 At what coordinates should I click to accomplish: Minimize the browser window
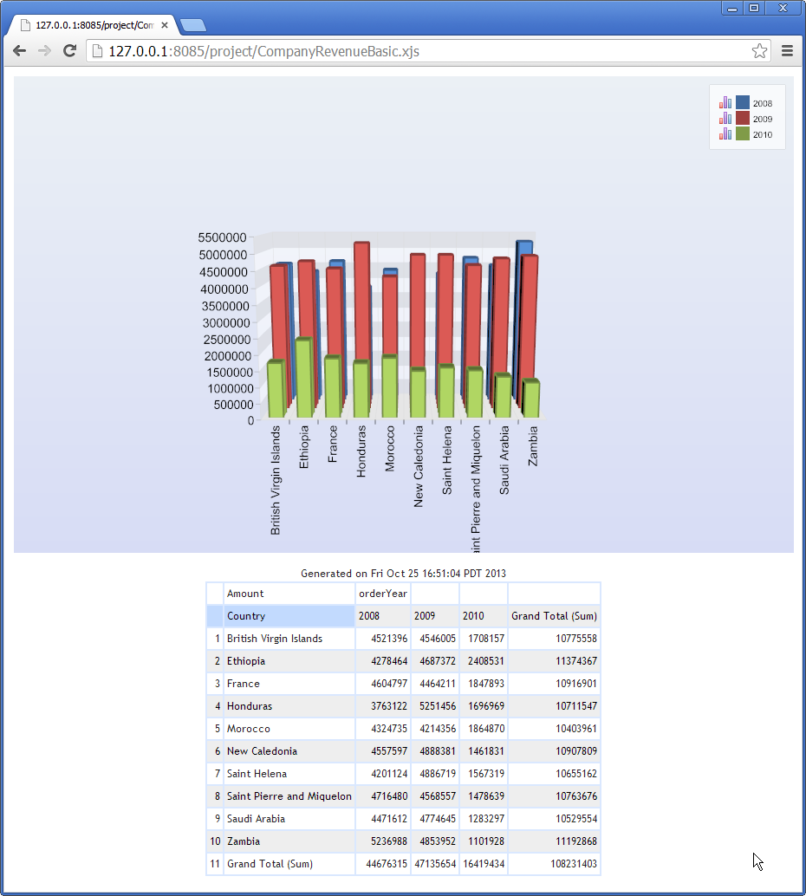pos(732,8)
